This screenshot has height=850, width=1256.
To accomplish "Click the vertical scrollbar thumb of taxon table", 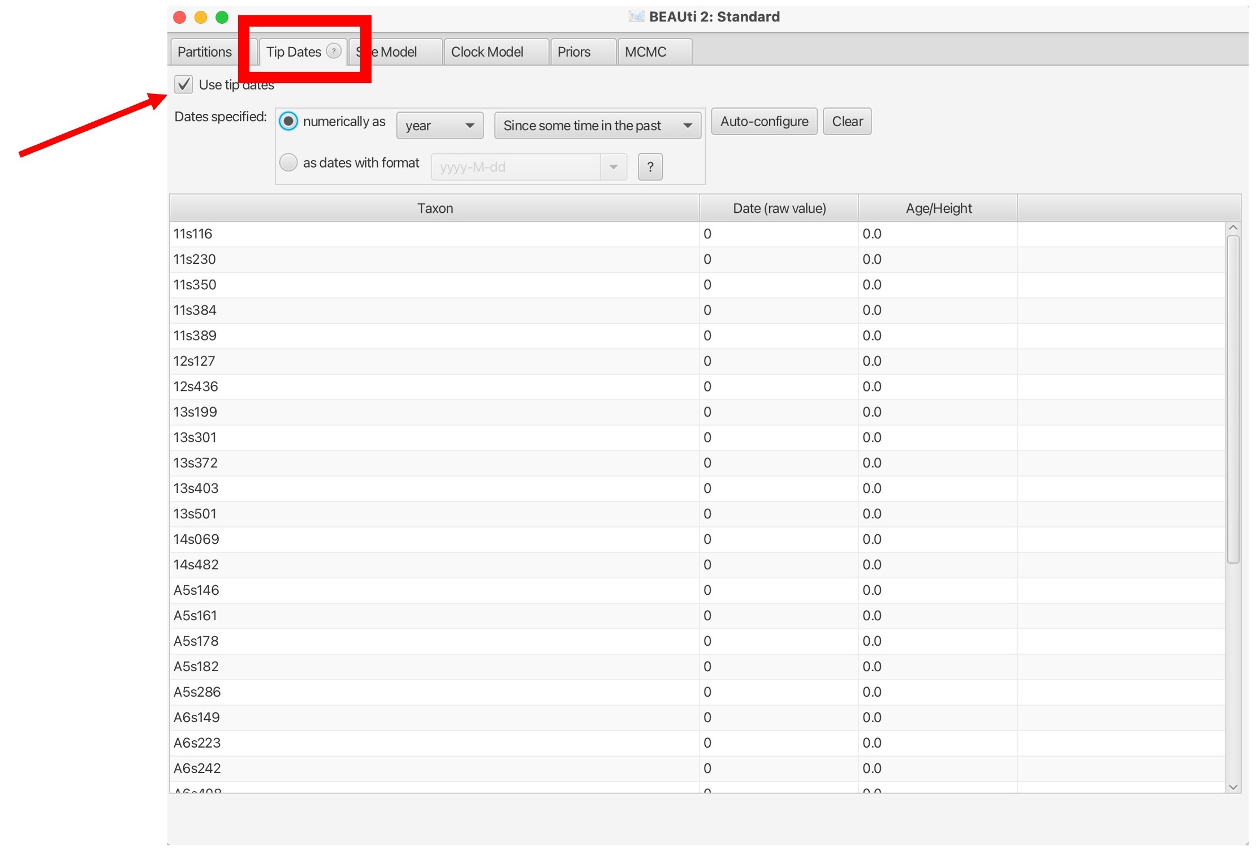I will point(1233,400).
